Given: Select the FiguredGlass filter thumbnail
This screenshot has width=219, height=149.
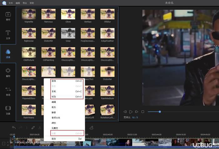Looking at the screenshot, I should (29, 91).
